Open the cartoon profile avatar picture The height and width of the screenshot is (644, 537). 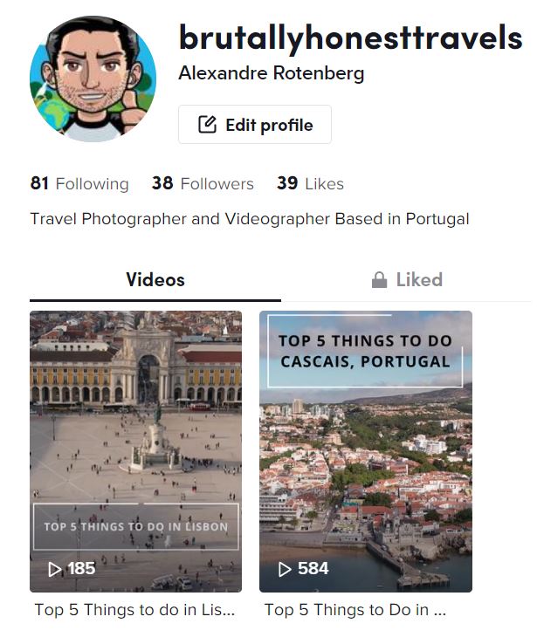pyautogui.click(x=93, y=79)
